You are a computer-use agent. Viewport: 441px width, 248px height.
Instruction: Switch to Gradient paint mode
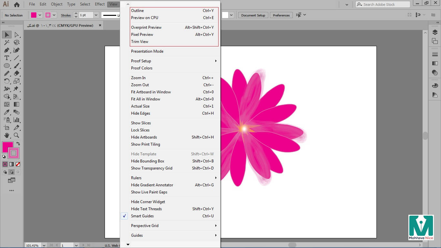12,164
